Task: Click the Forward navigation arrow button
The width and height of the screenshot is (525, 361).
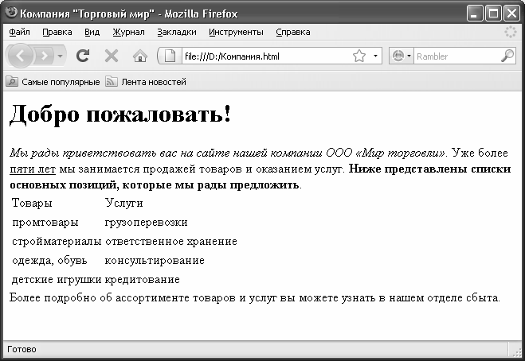Action: click(x=45, y=56)
